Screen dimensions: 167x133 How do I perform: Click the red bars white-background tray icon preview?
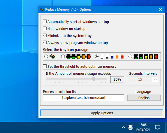point(122,56)
